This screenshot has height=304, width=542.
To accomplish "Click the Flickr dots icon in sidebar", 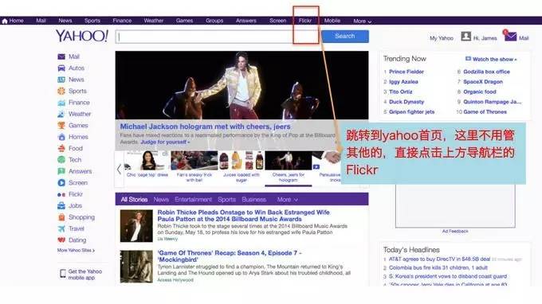I will pyautogui.click(x=61, y=194).
